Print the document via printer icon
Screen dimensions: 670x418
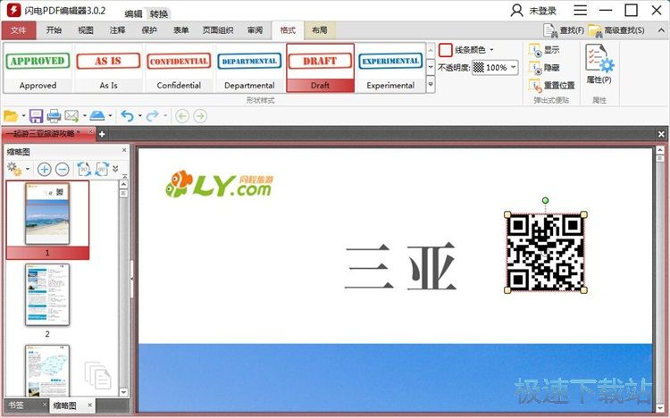pyautogui.click(x=54, y=116)
